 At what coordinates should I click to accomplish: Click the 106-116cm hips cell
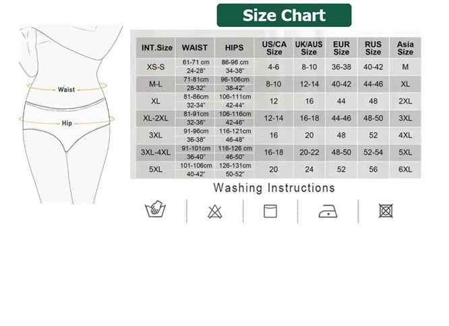tap(235, 114)
